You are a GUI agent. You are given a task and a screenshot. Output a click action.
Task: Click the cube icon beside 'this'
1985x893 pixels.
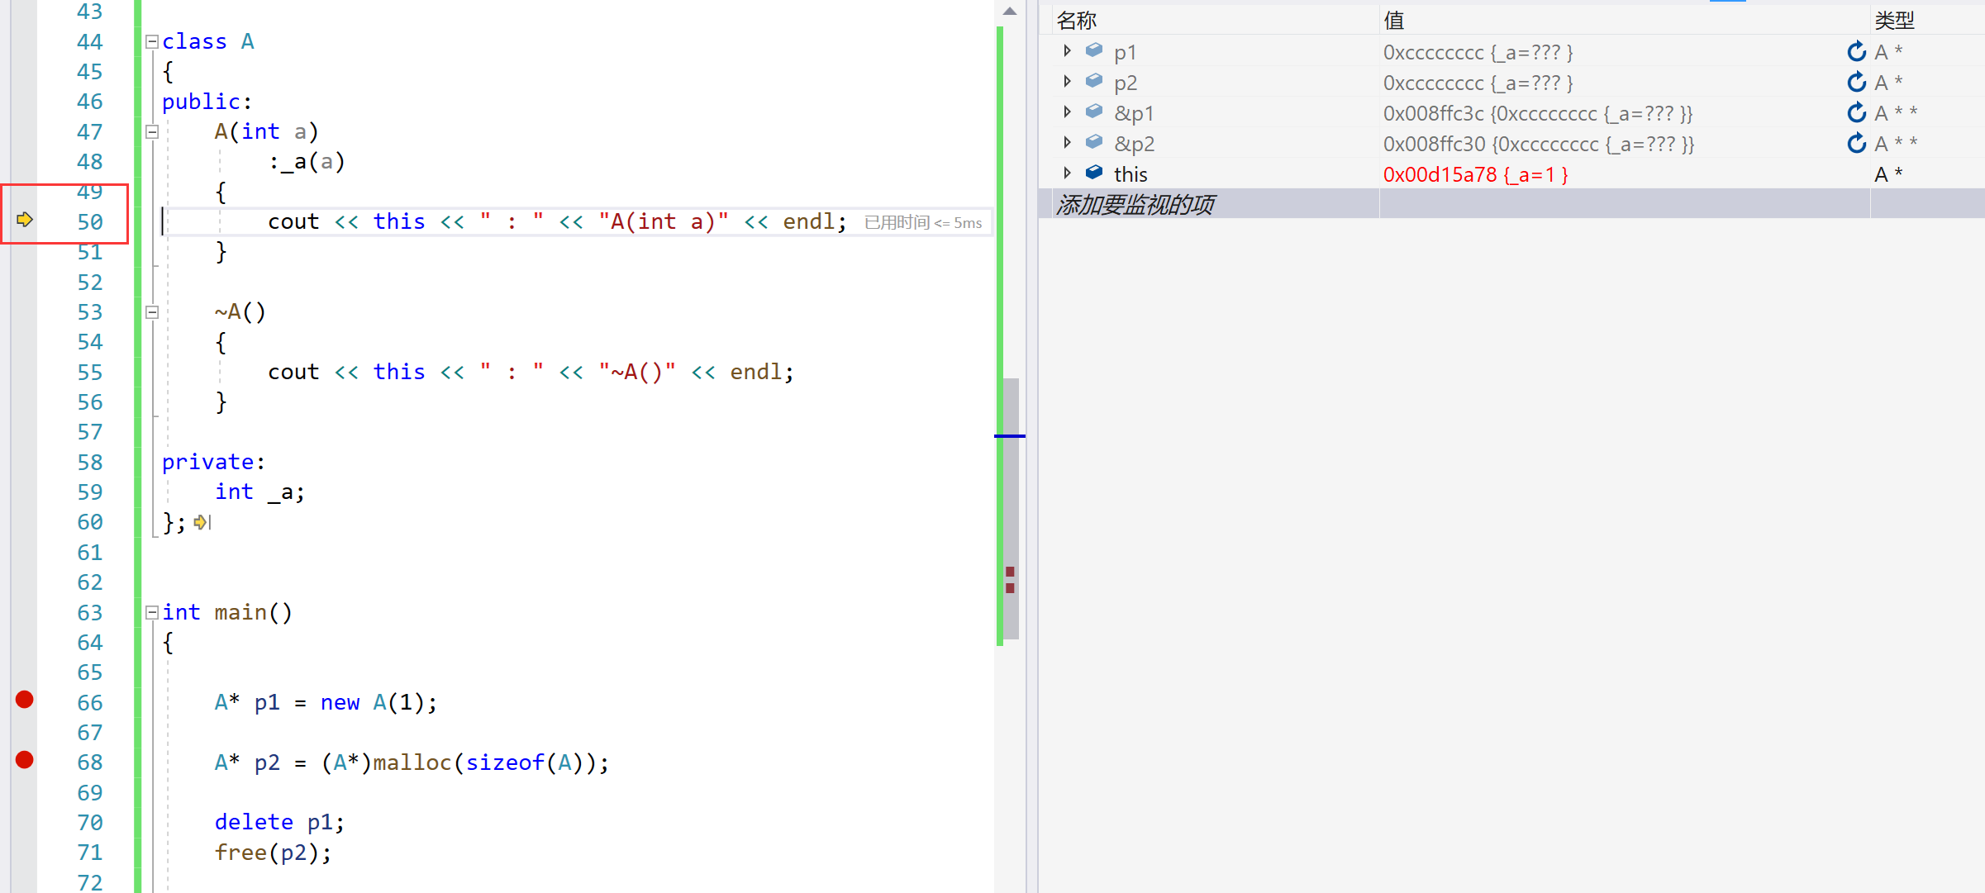(1094, 173)
